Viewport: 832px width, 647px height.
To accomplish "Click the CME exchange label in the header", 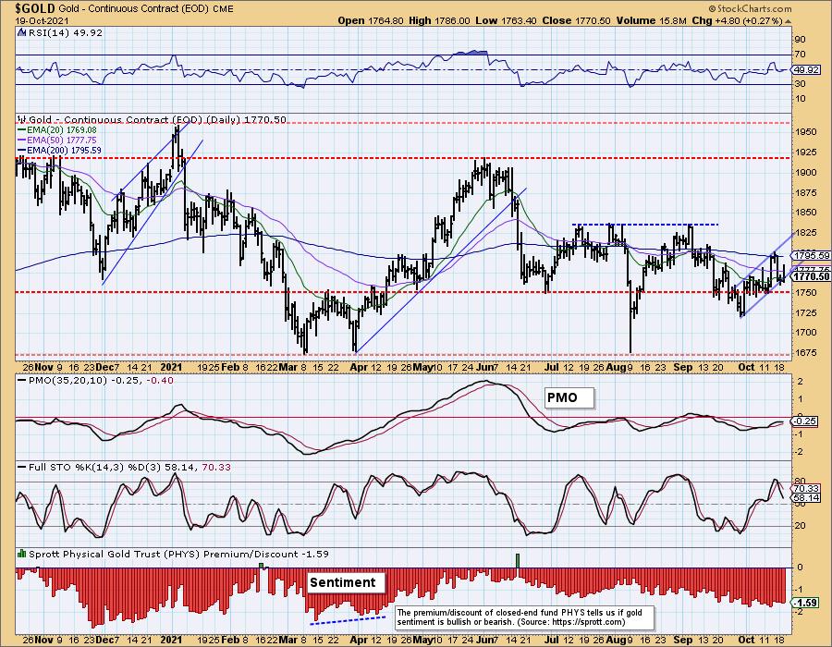I will point(223,9).
